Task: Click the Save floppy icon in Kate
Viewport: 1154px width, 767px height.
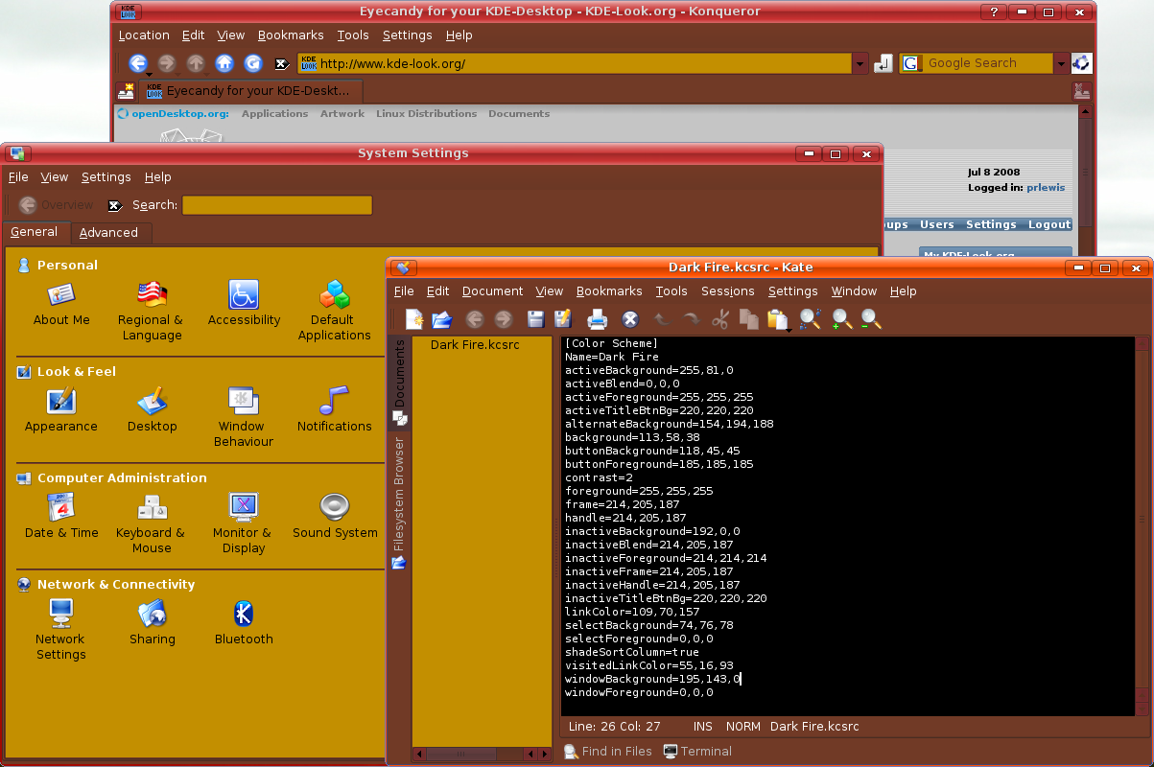Action: coord(536,319)
